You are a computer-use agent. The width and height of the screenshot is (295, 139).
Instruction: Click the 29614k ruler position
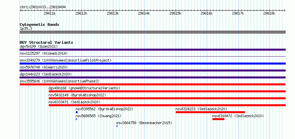144,13
